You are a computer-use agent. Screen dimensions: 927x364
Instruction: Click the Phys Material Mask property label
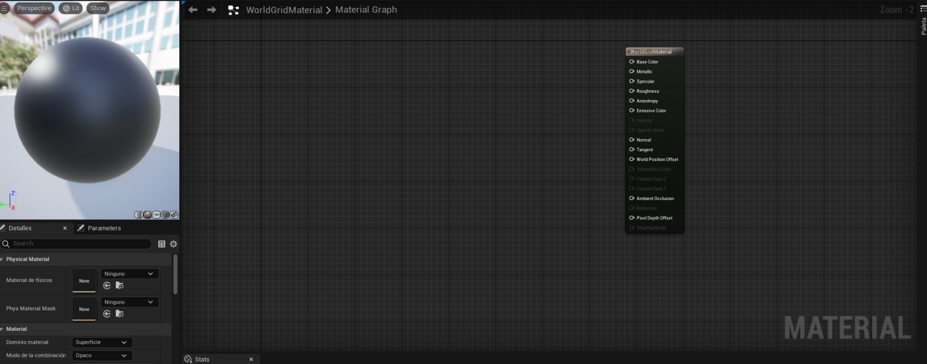pyautogui.click(x=31, y=309)
